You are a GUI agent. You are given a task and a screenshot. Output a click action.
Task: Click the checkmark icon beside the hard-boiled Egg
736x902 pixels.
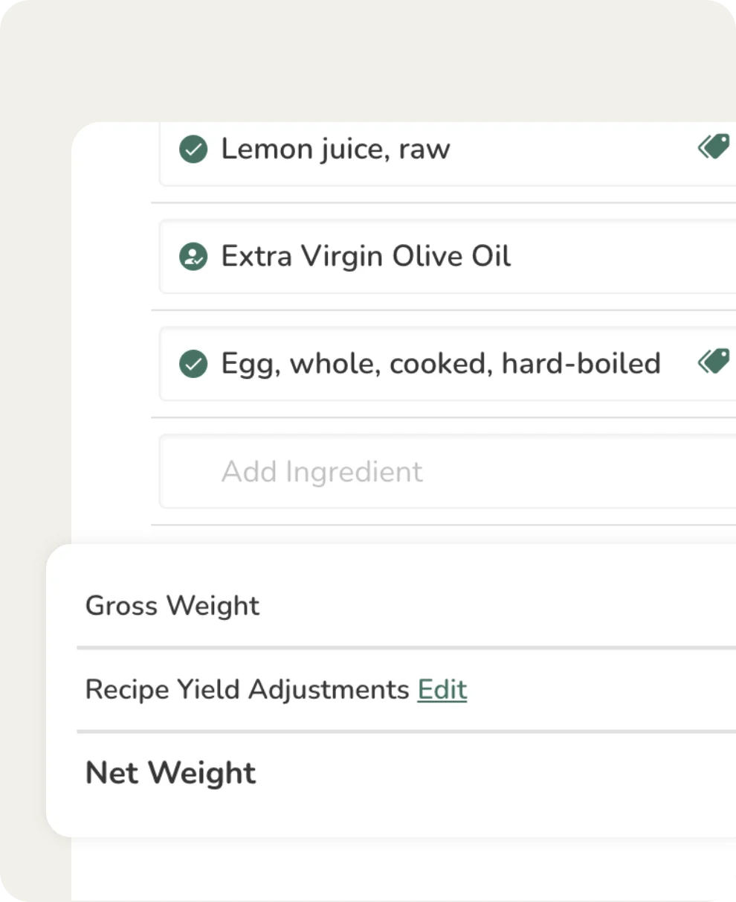coord(193,364)
